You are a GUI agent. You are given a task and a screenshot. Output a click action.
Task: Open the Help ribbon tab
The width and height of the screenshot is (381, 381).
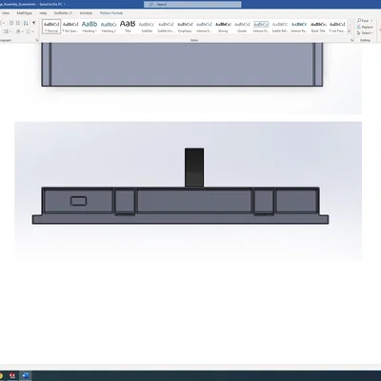43,13
